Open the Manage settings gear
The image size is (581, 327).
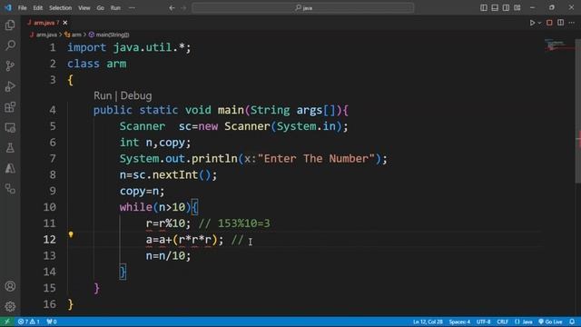(10, 306)
